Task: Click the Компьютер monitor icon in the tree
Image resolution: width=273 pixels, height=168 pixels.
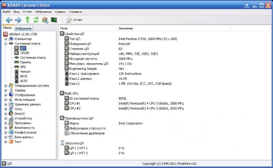Action: pos(11,39)
